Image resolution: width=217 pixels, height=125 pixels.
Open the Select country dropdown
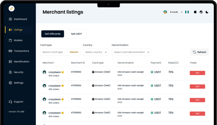coord(96,52)
